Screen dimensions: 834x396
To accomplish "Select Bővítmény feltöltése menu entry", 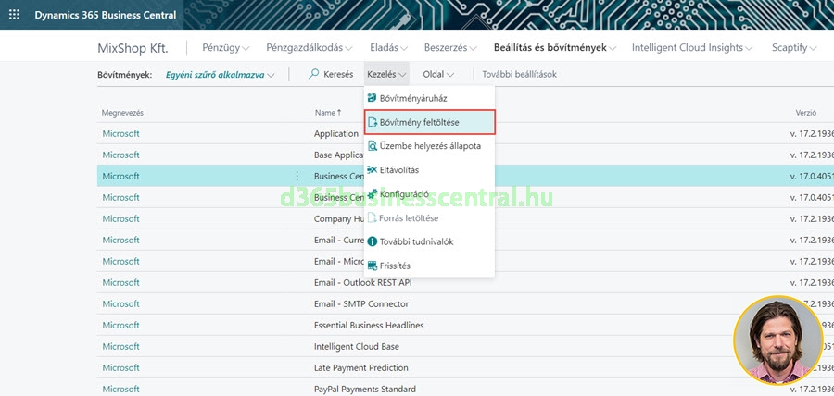I will pyautogui.click(x=430, y=122).
